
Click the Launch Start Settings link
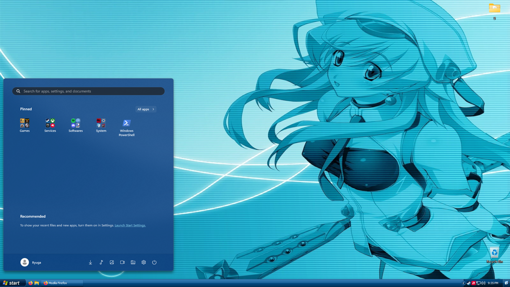tap(130, 225)
